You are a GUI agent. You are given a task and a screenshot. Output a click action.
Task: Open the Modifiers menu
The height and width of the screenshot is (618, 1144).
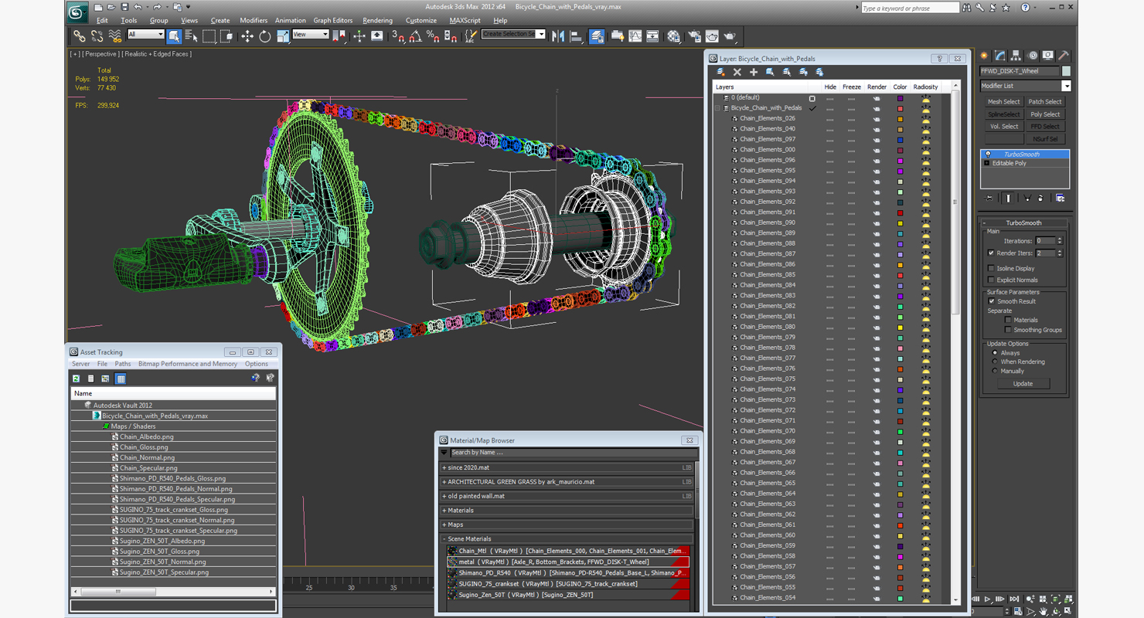253,21
